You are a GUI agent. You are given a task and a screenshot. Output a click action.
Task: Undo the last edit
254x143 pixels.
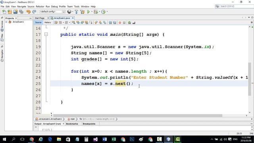[29, 12]
